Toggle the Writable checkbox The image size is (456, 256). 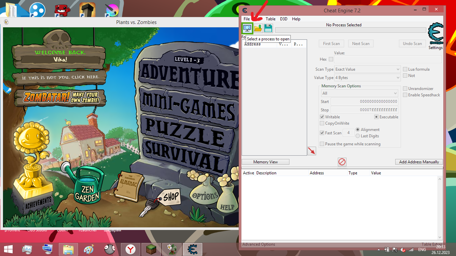[322, 117]
